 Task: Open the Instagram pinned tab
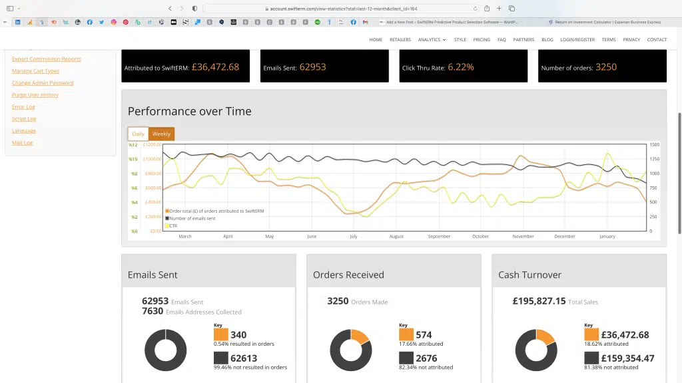point(113,22)
